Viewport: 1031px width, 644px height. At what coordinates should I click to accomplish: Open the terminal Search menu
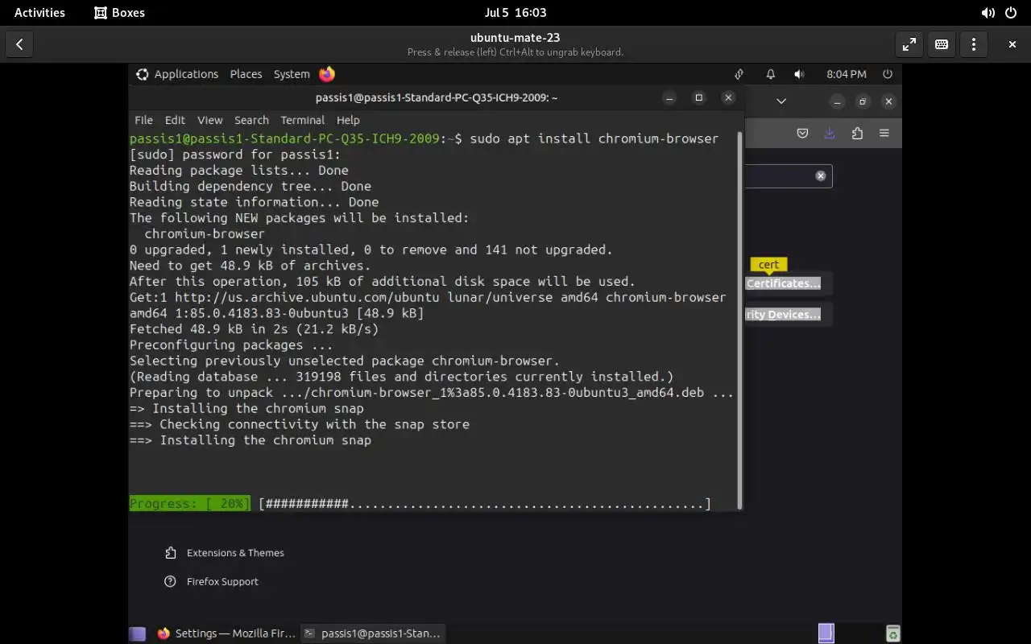(251, 120)
